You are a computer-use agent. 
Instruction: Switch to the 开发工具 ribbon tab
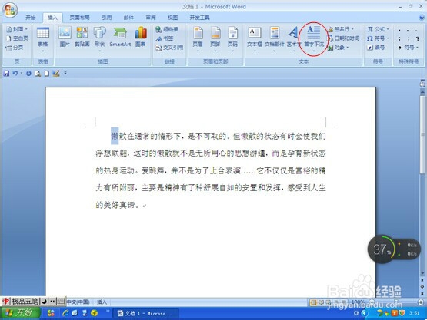[x=199, y=18]
